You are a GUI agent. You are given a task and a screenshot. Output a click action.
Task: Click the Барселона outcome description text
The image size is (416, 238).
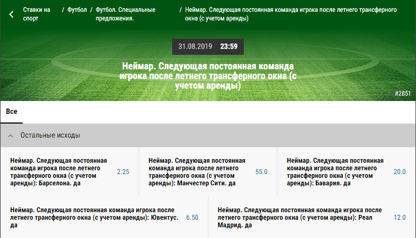[x=59, y=172]
